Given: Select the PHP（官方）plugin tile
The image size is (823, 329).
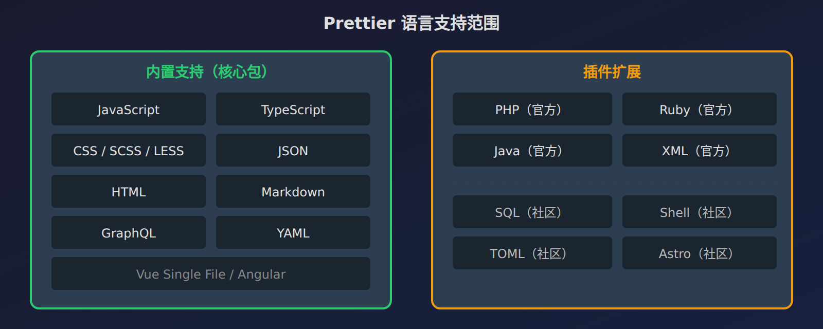Looking at the screenshot, I should [x=532, y=109].
